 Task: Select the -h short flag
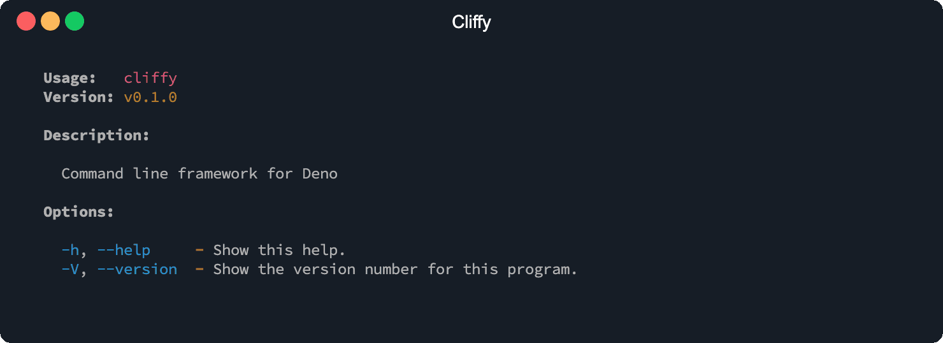[70, 251]
